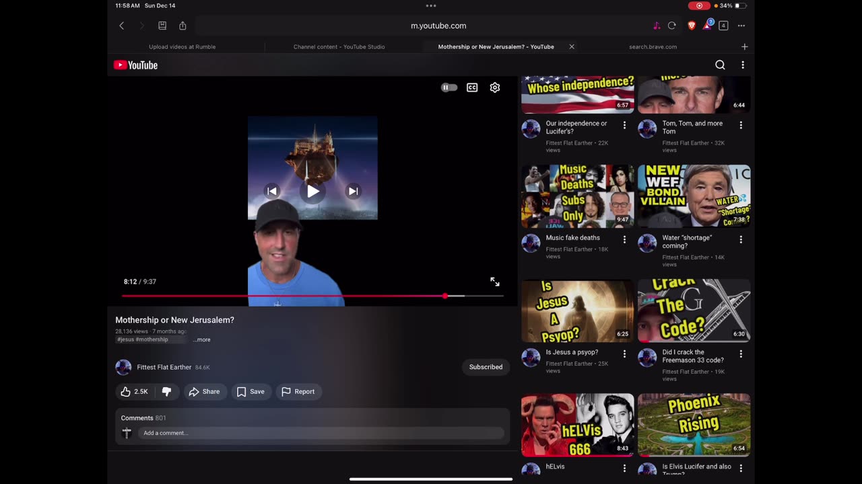Enter fullscreen mode on player
Screen dimensions: 862x484
click(495, 282)
